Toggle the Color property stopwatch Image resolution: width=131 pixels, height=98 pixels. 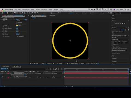[x=4, y=25]
